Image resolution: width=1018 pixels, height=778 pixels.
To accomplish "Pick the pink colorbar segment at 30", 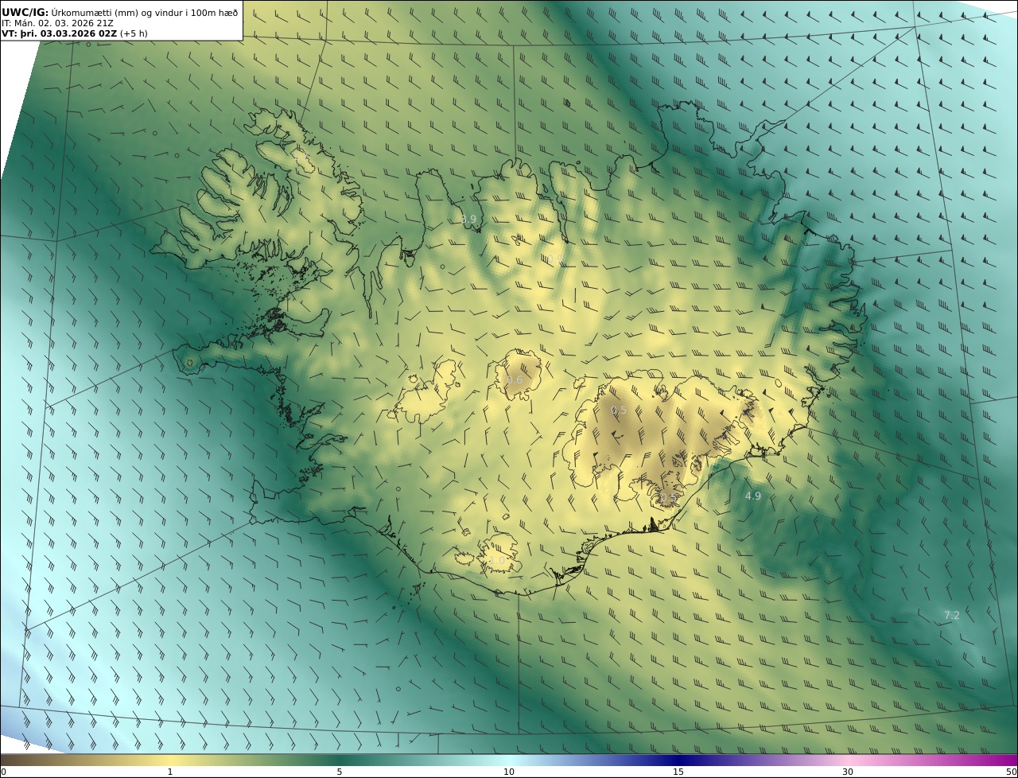I will (x=848, y=760).
